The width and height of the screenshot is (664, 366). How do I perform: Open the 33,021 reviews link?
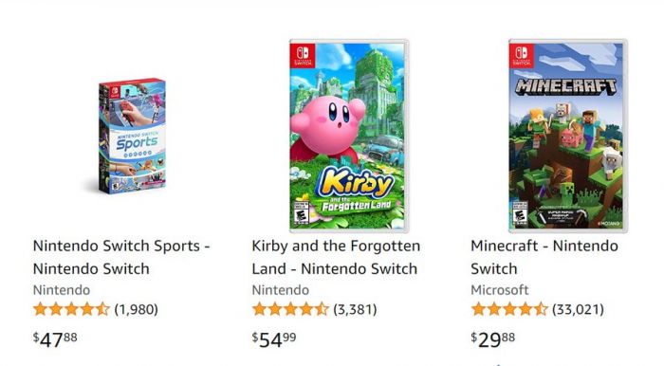point(578,309)
